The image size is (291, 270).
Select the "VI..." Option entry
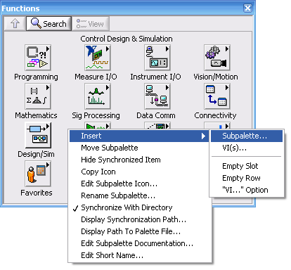[247, 190]
